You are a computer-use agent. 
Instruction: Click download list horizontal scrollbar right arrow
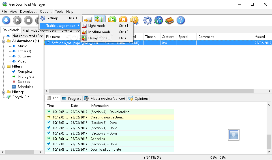(269, 91)
